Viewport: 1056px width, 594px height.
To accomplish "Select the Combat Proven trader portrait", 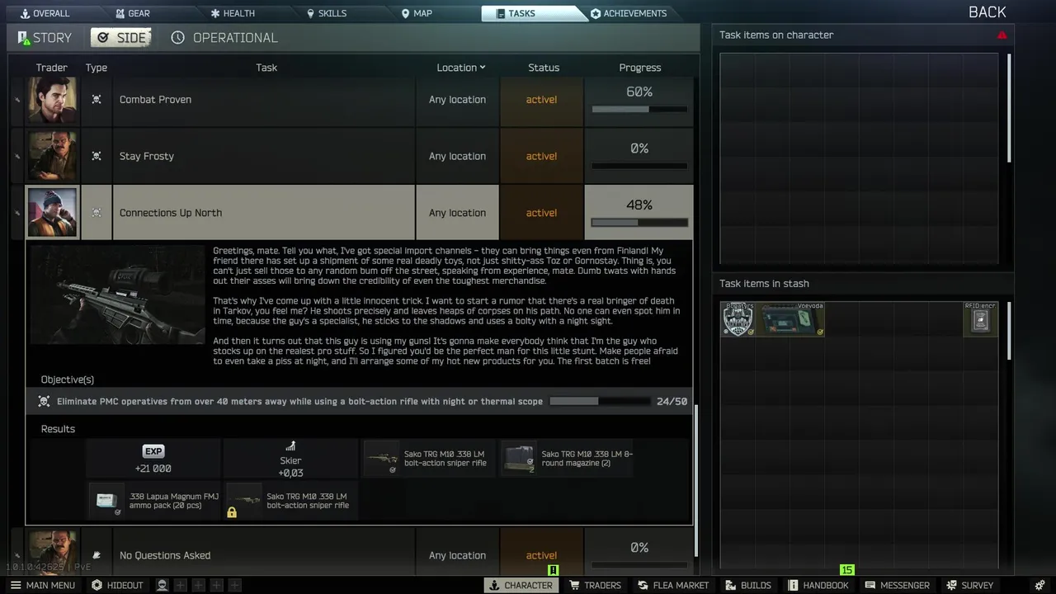I will tap(52, 100).
